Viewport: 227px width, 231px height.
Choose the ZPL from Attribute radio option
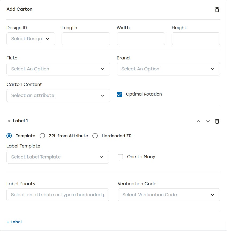click(42, 136)
